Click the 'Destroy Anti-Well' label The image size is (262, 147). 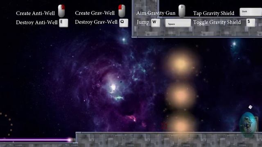[x=36, y=22]
